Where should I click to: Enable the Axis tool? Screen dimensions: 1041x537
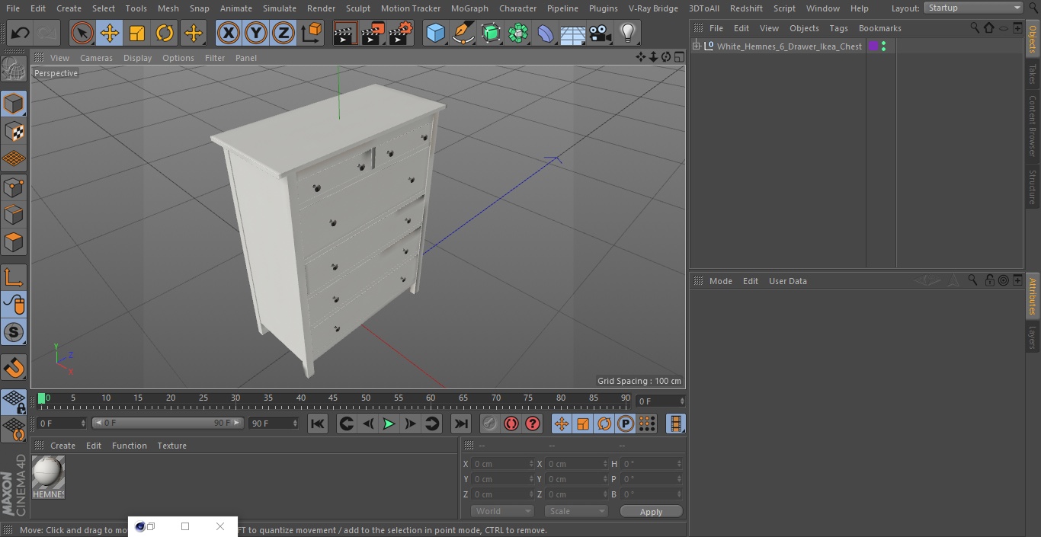pyautogui.click(x=14, y=277)
